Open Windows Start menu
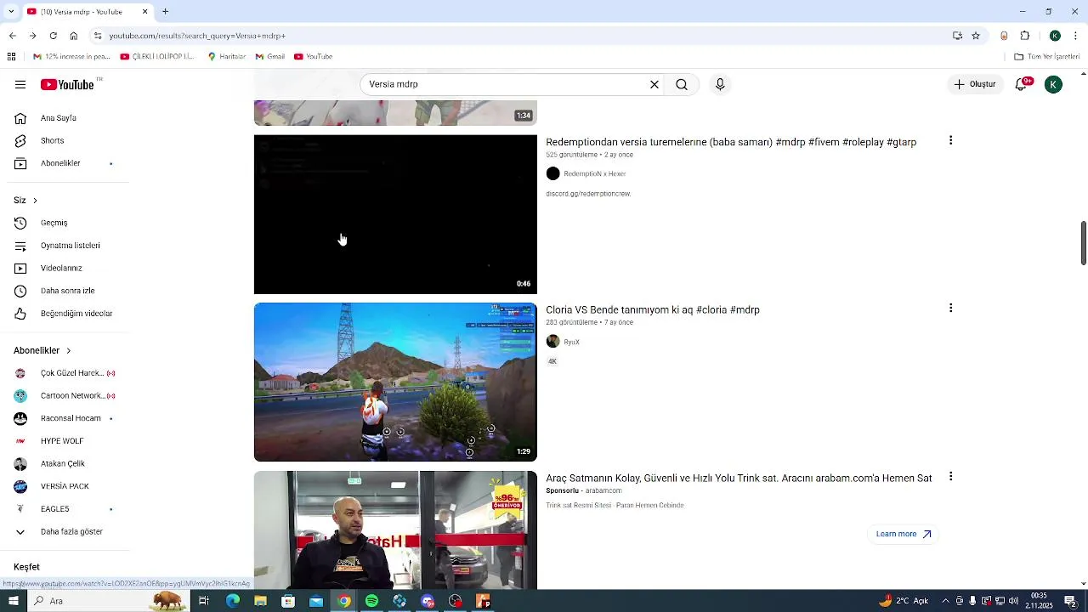 13,601
